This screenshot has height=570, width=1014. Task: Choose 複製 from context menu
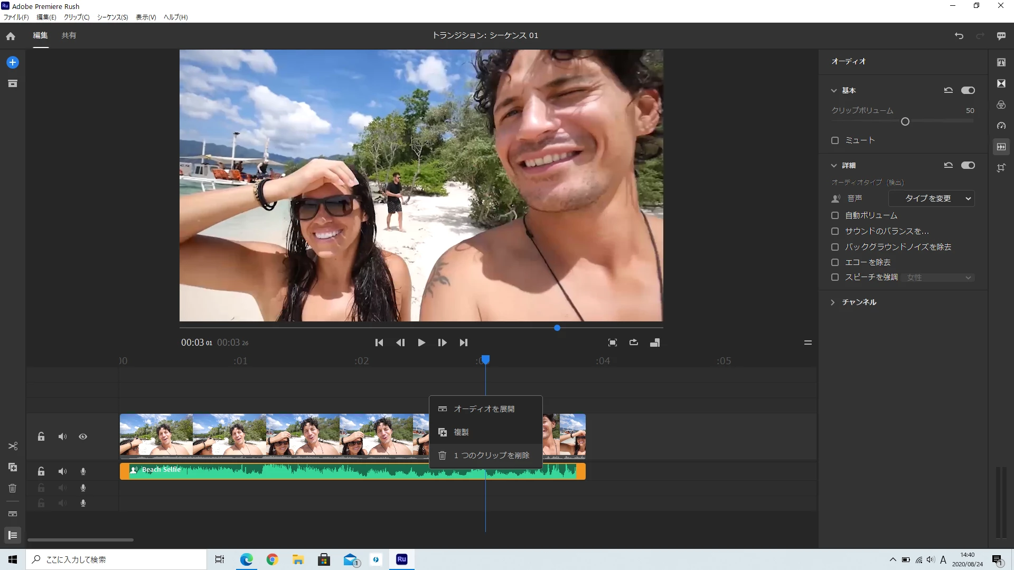[461, 432]
